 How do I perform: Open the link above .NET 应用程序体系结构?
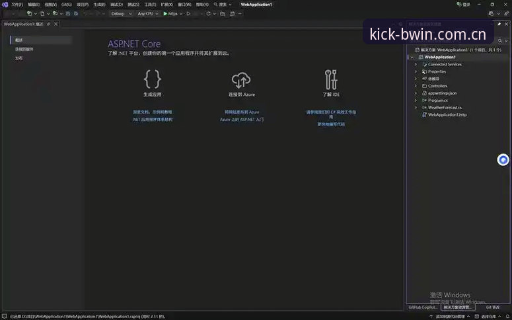coord(153,112)
